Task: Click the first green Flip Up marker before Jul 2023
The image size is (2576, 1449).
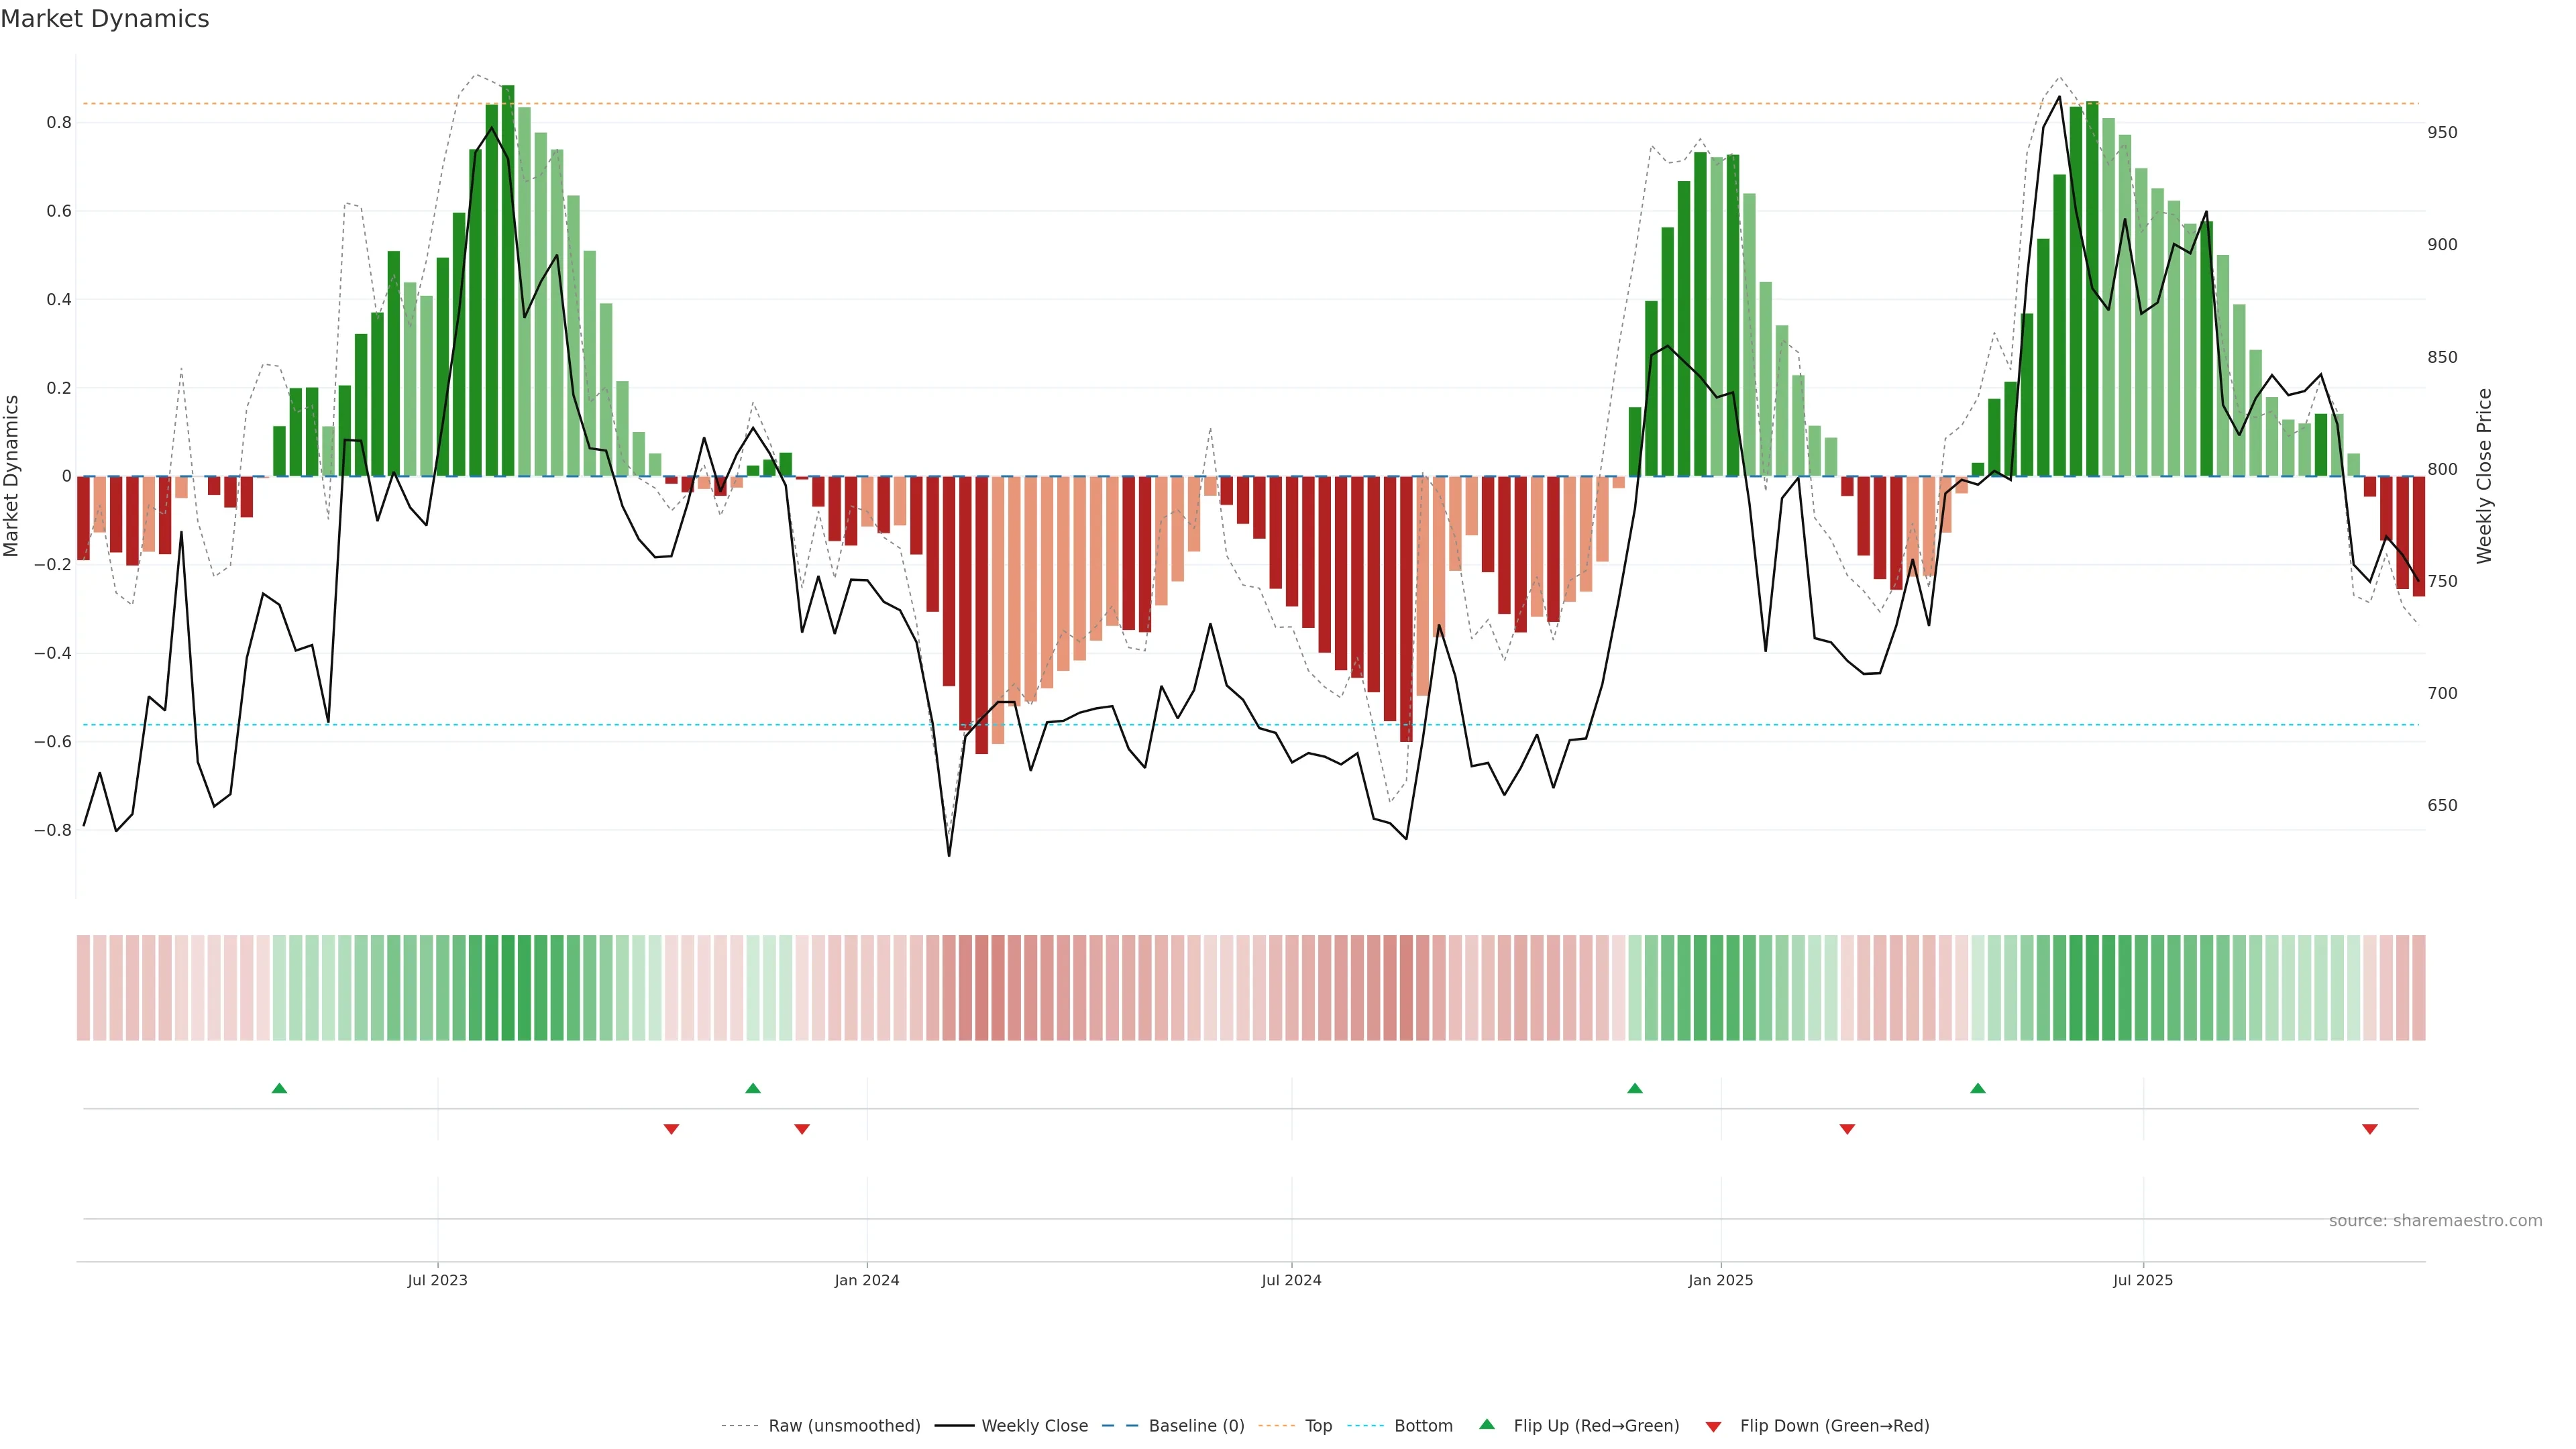Action: tap(279, 1088)
